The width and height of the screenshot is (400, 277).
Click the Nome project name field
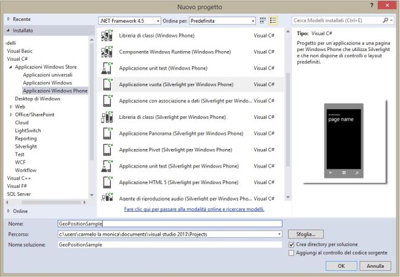point(170,223)
